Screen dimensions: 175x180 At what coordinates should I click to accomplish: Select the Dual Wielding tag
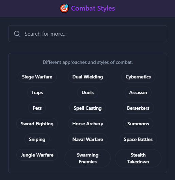click(x=88, y=77)
